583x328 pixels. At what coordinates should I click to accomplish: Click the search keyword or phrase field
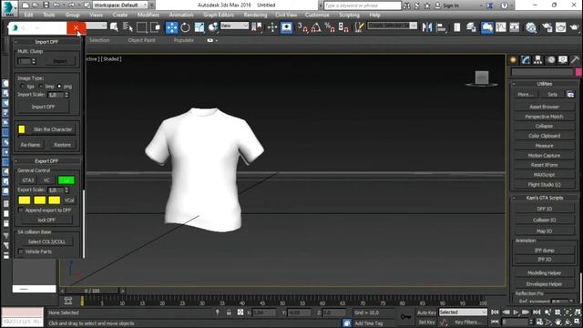363,5
